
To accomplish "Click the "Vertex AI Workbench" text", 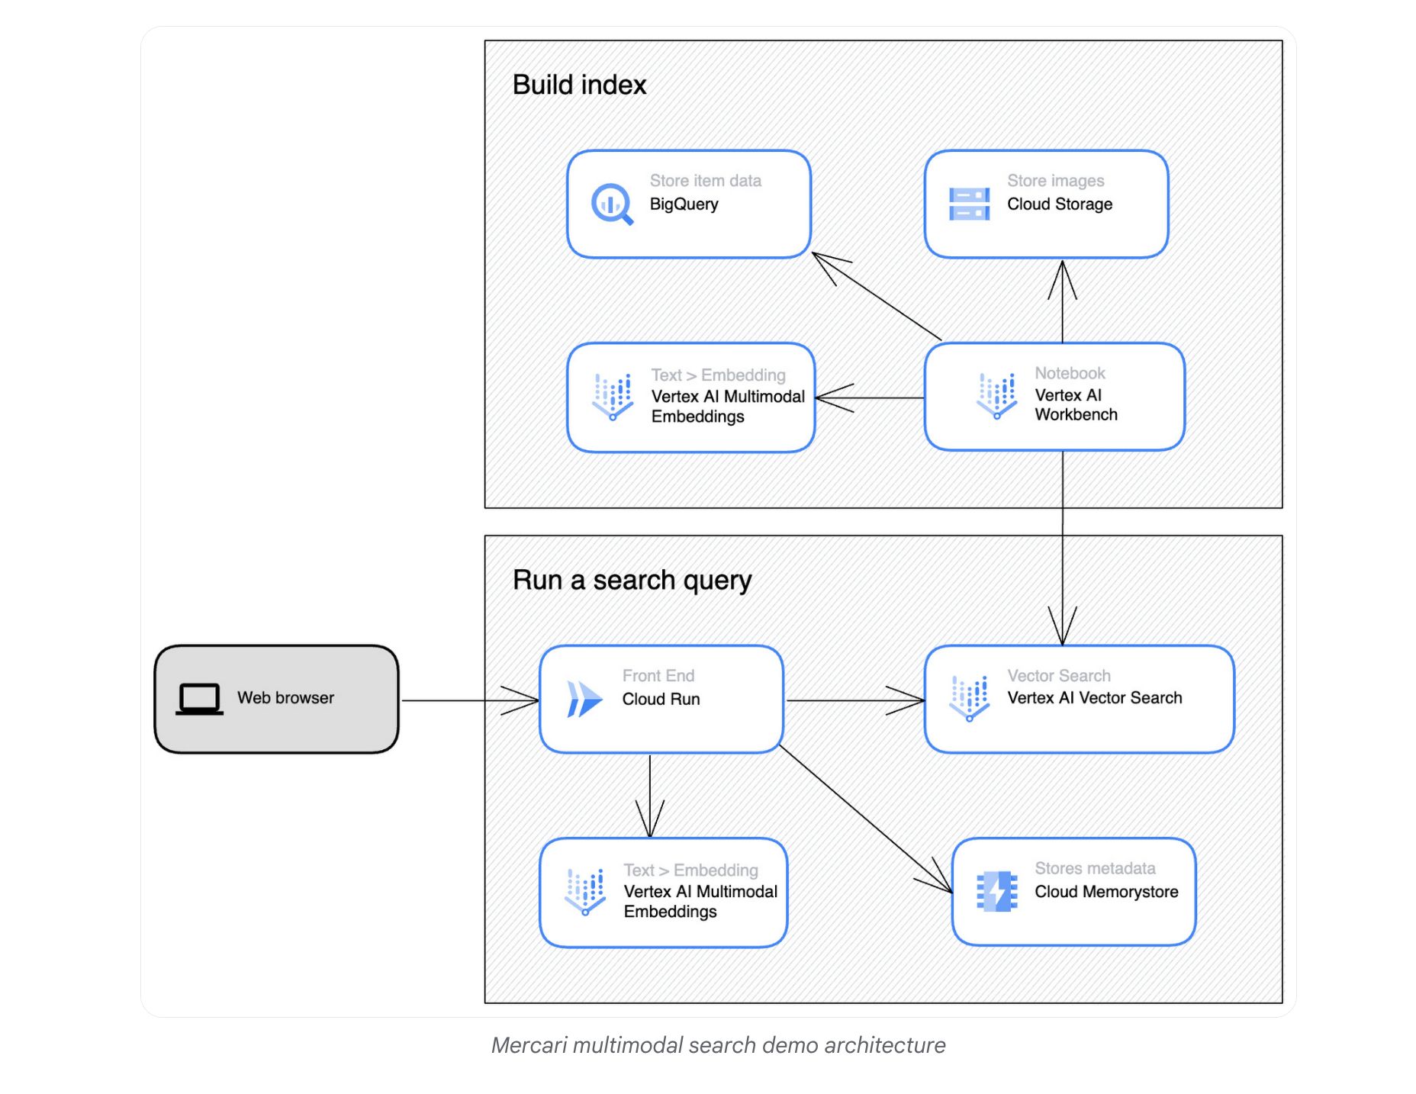I will [x=1076, y=405].
